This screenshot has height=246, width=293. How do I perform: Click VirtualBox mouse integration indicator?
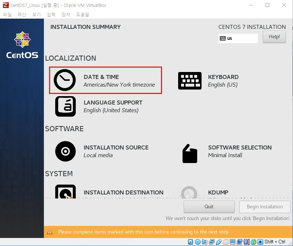click(x=253, y=242)
